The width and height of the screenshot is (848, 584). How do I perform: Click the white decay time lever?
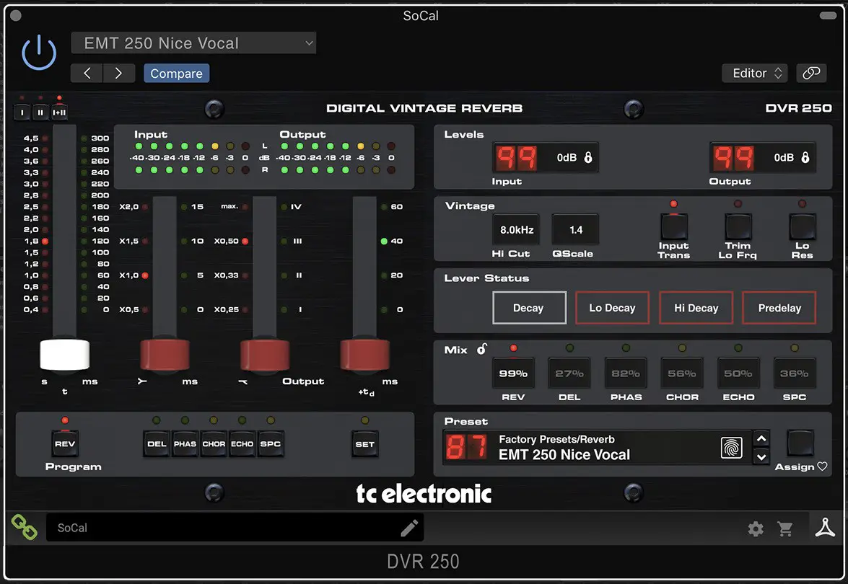(65, 355)
